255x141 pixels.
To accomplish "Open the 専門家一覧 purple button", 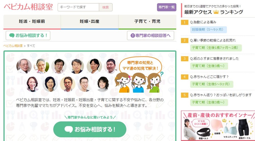I will pos(167,7).
